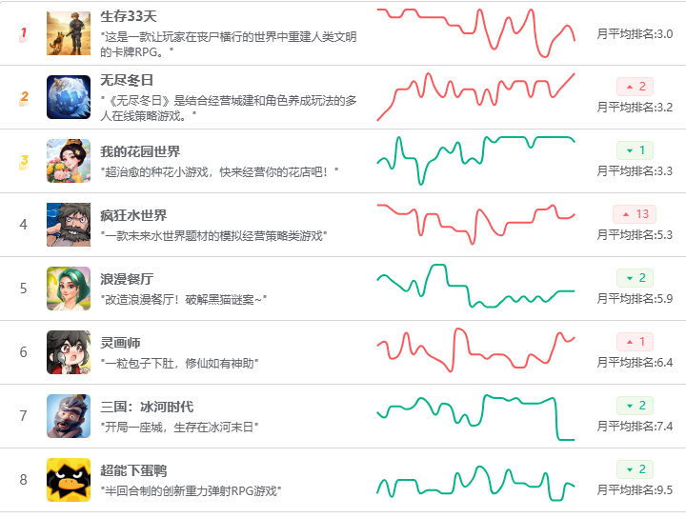Click the 疯狂水世界 title link
Screen dimensions: 686x518
click(133, 215)
